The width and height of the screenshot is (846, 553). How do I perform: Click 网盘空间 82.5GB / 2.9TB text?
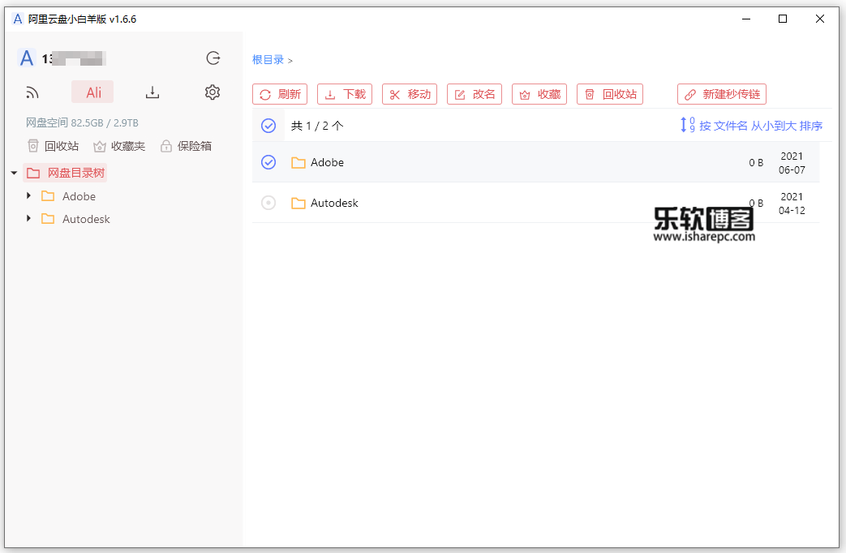(x=82, y=123)
